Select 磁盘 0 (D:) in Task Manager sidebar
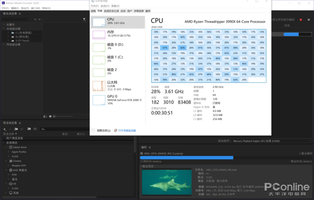Viewport: 314px width, 200px height. click(x=118, y=47)
